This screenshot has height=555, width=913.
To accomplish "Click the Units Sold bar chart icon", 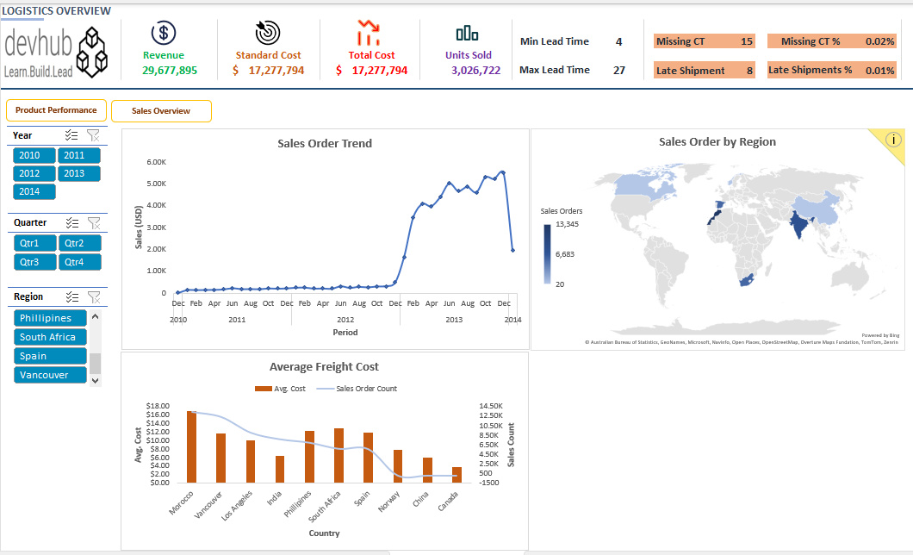I will [x=467, y=34].
